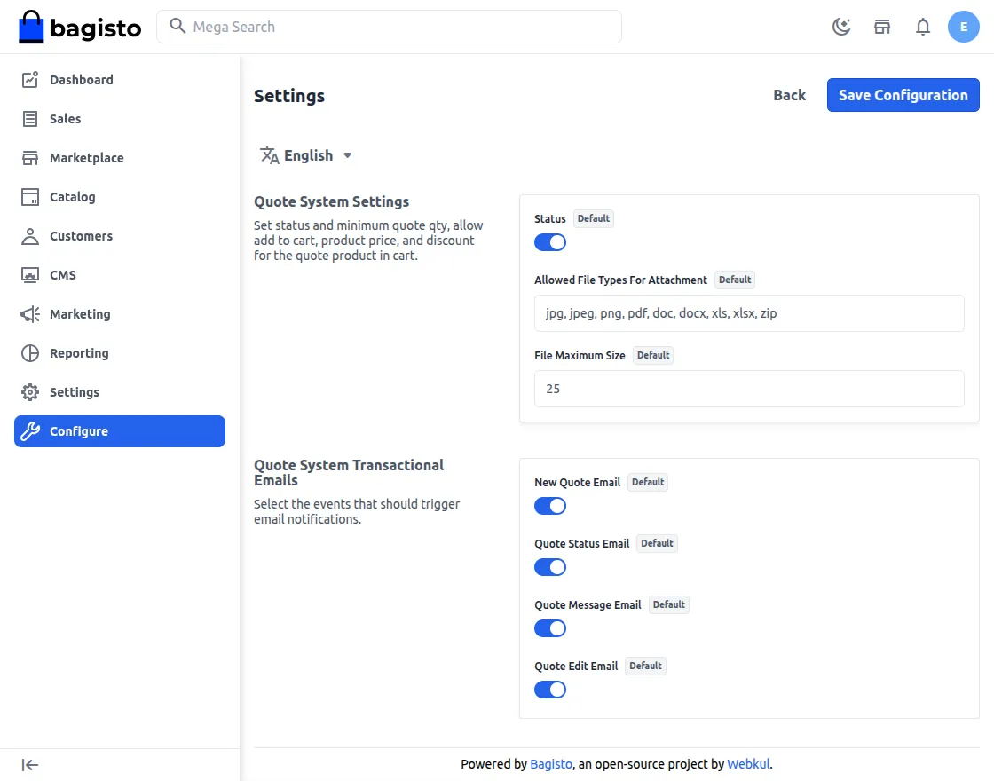Open the user avatar menu
The width and height of the screenshot is (994, 781).
964,27
